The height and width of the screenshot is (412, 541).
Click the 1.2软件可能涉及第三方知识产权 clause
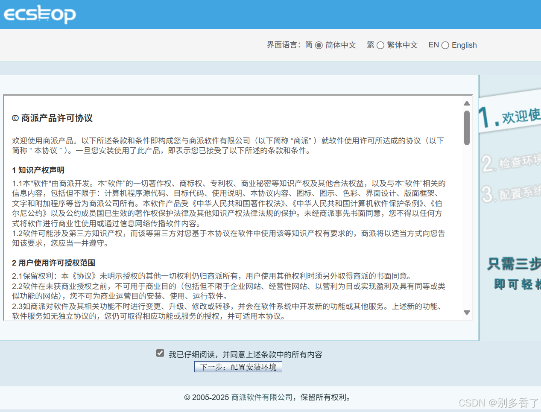[228, 238]
